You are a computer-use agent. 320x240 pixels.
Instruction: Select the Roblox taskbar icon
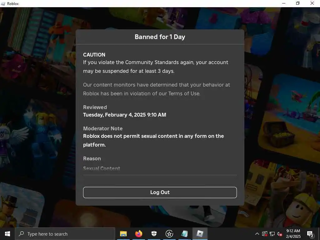tap(200, 234)
